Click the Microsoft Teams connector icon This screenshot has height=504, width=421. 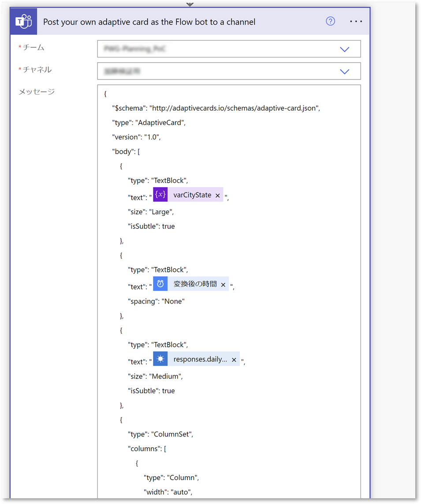(x=23, y=21)
